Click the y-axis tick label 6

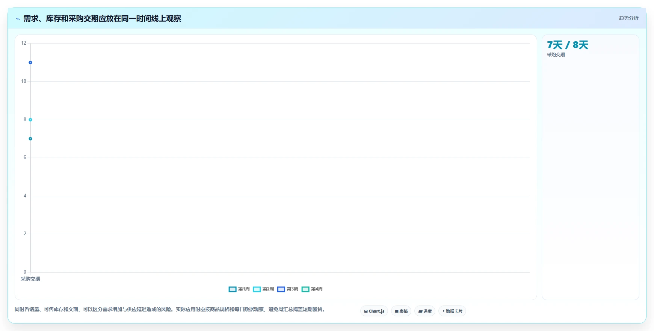click(x=25, y=158)
